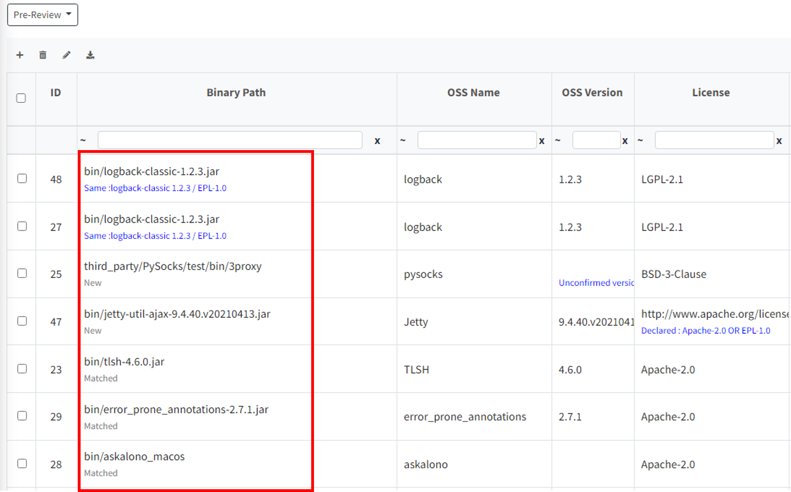Check the row with ID 29
The width and height of the screenshot is (791, 492).
coord(22,416)
